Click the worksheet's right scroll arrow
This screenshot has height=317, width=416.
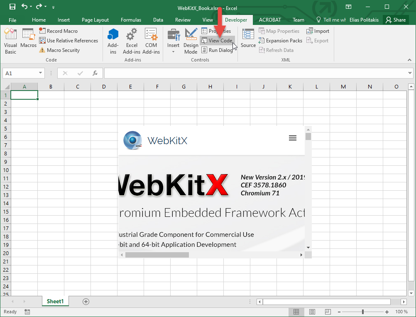(404, 302)
